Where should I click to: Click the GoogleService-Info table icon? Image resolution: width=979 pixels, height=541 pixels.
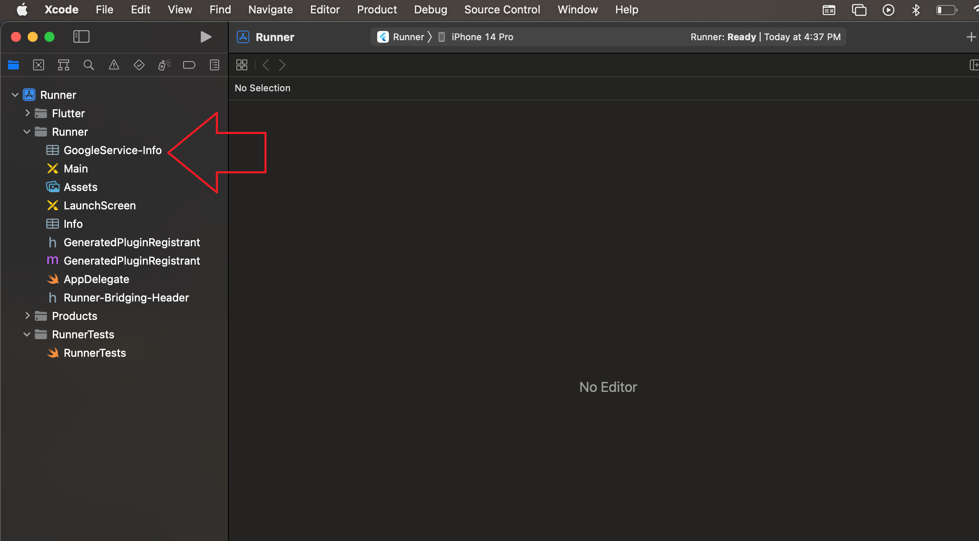pos(52,150)
